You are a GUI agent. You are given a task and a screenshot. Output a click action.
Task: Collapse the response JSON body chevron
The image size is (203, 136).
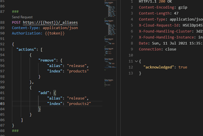136,61
